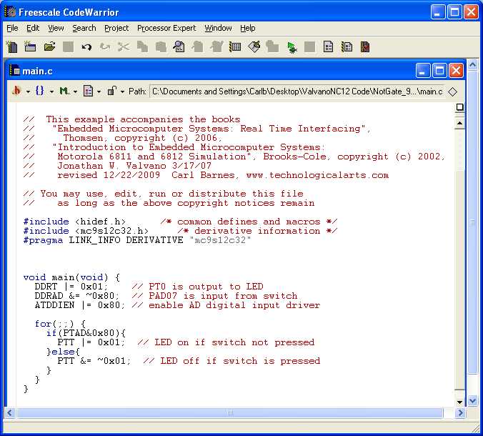Image resolution: width=483 pixels, height=436 pixels.
Task: Click the horizontal scrollbar thumb
Action: (x=230, y=413)
